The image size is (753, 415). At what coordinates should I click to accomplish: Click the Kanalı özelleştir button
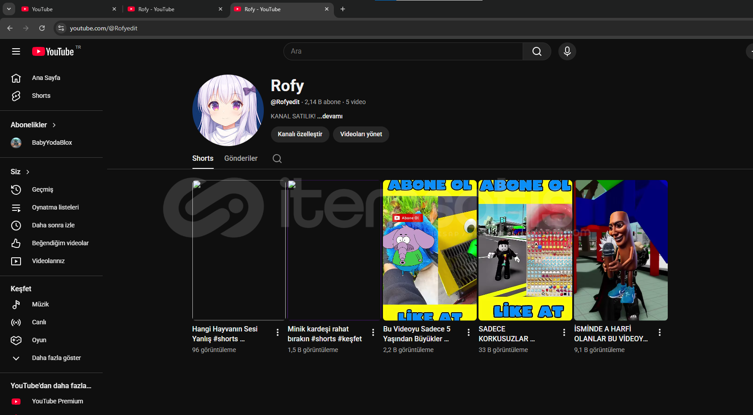300,134
